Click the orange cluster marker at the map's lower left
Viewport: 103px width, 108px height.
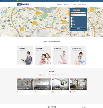pos(22,29)
